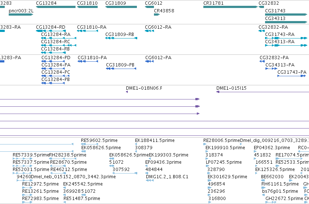Select the bs76g01.5prime EST label
The width and height of the screenshot is (309, 204).
tap(280, 191)
